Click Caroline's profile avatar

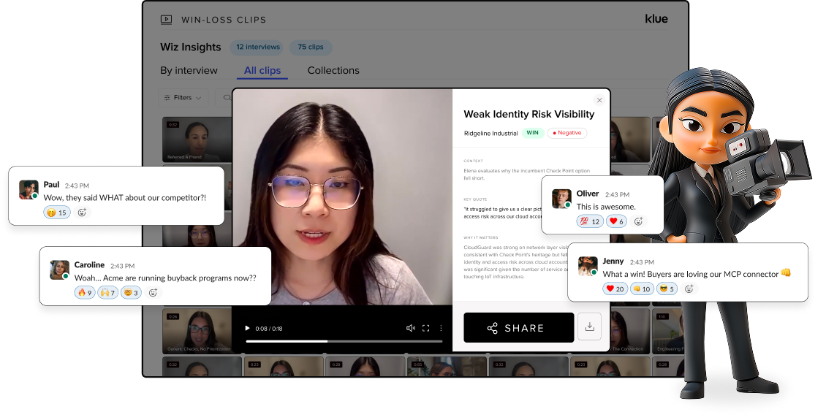click(x=59, y=270)
